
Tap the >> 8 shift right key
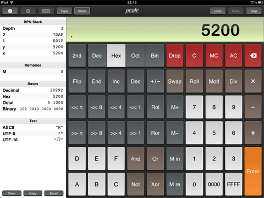[x=97, y=133]
